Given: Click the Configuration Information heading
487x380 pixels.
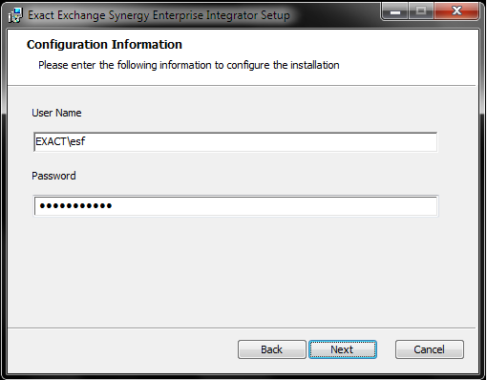Looking at the screenshot, I should (x=104, y=45).
